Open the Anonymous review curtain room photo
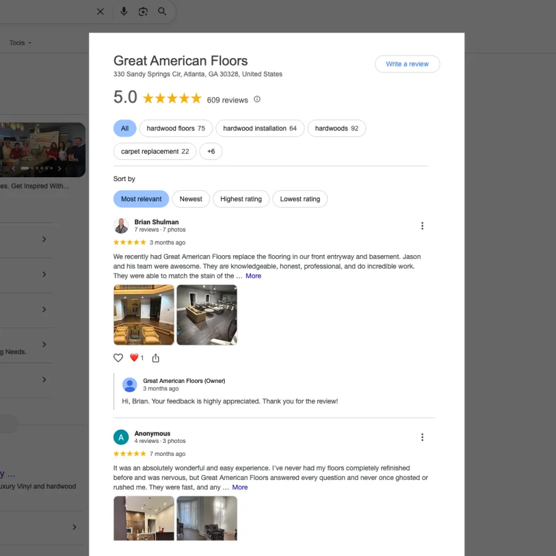Viewport: 556px width, 556px height. 207,518
